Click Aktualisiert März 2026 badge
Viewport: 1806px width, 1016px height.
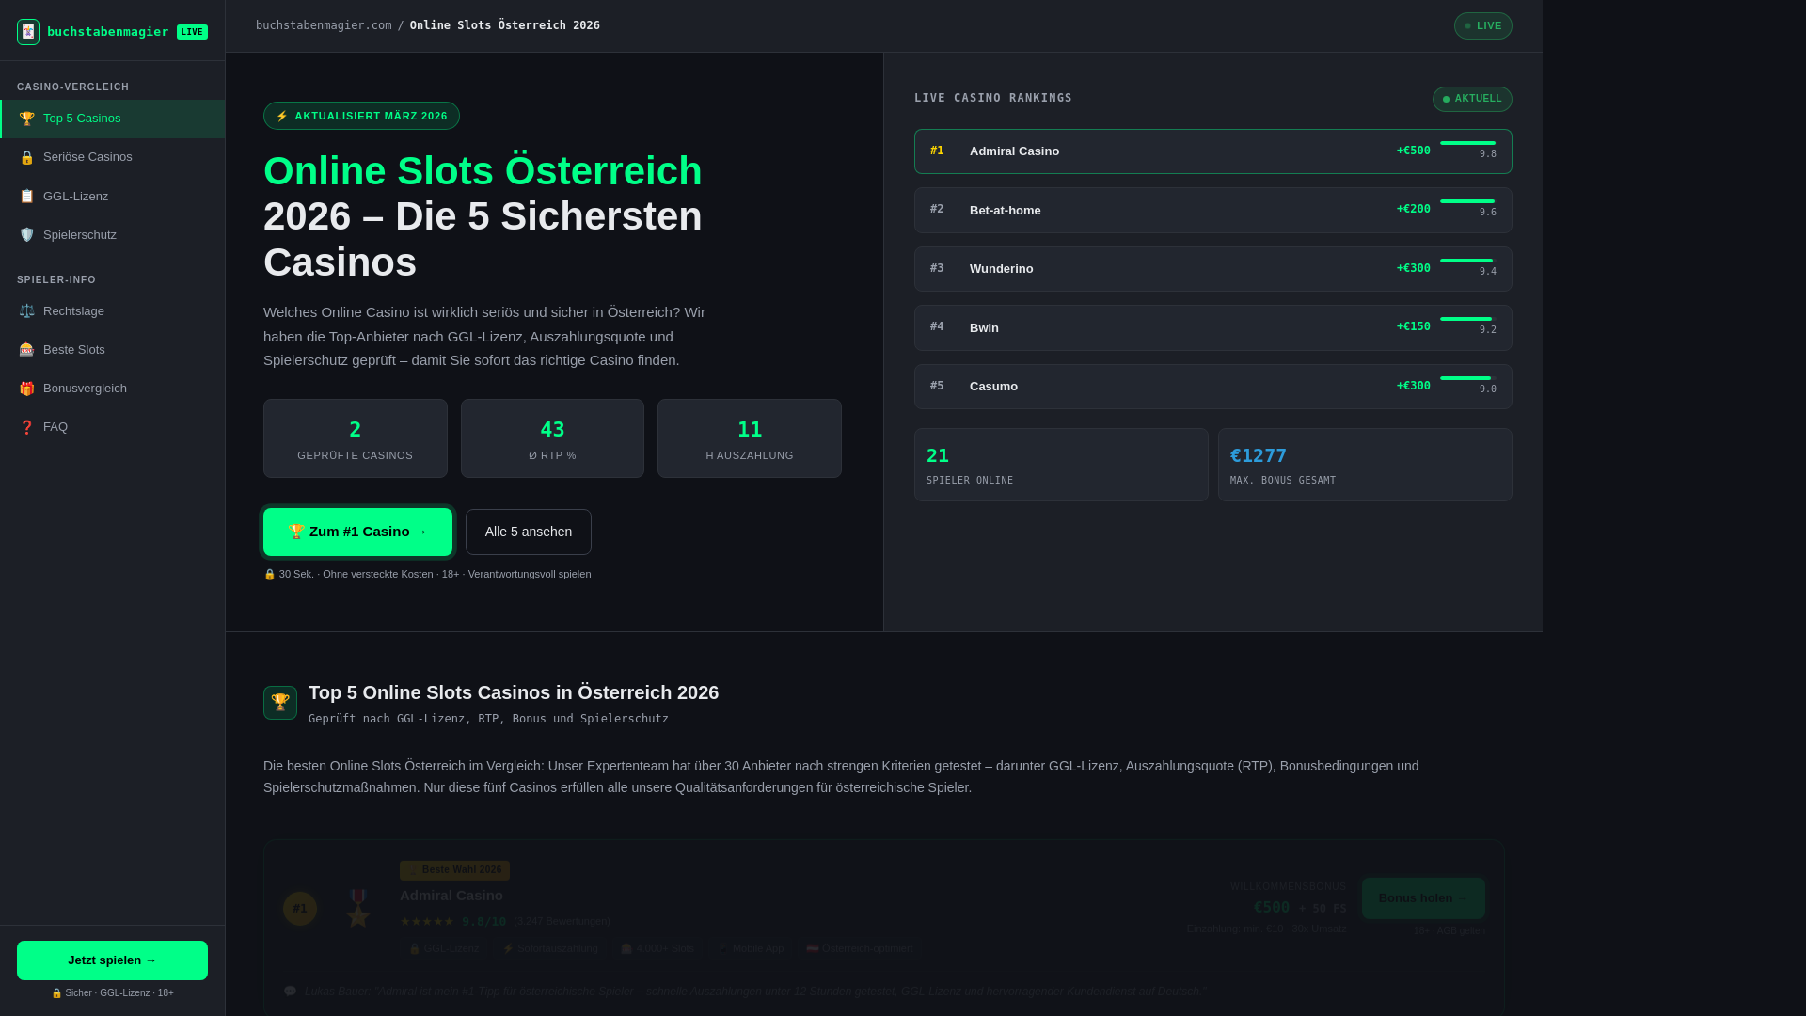click(x=361, y=116)
